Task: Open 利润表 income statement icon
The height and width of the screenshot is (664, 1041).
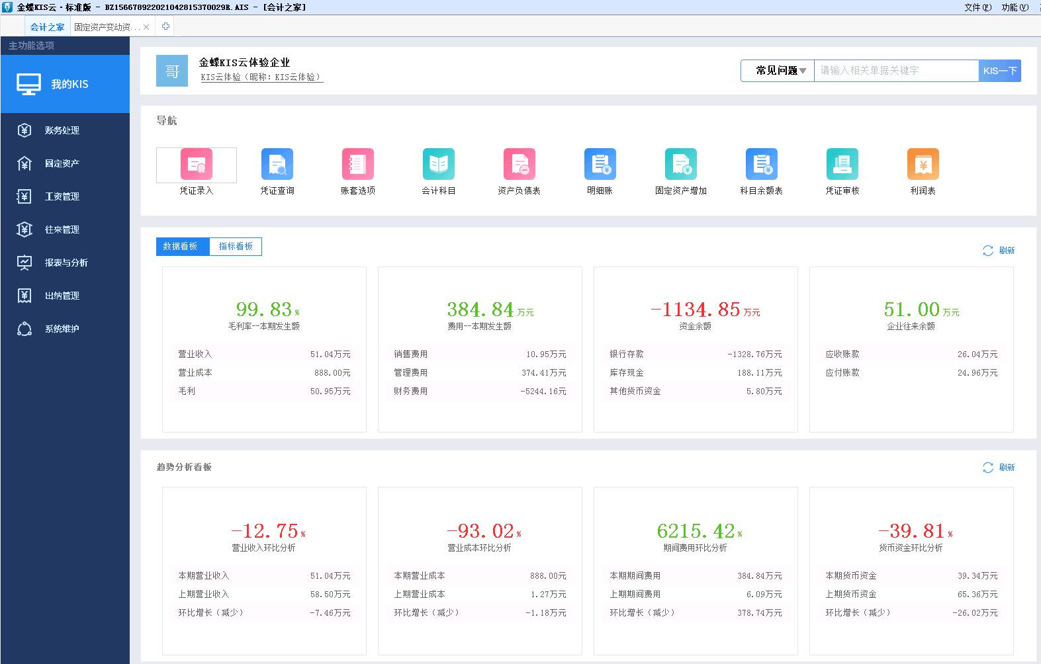Action: [923, 164]
